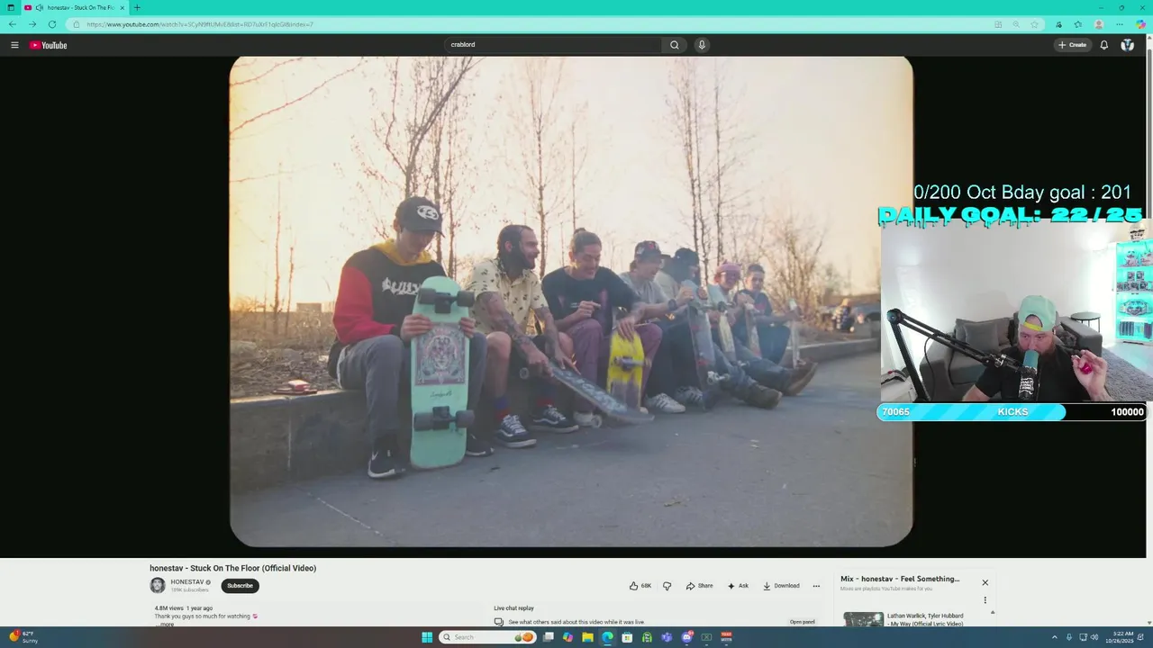Click the Create button
The width and height of the screenshot is (1153, 648).
1073,45
